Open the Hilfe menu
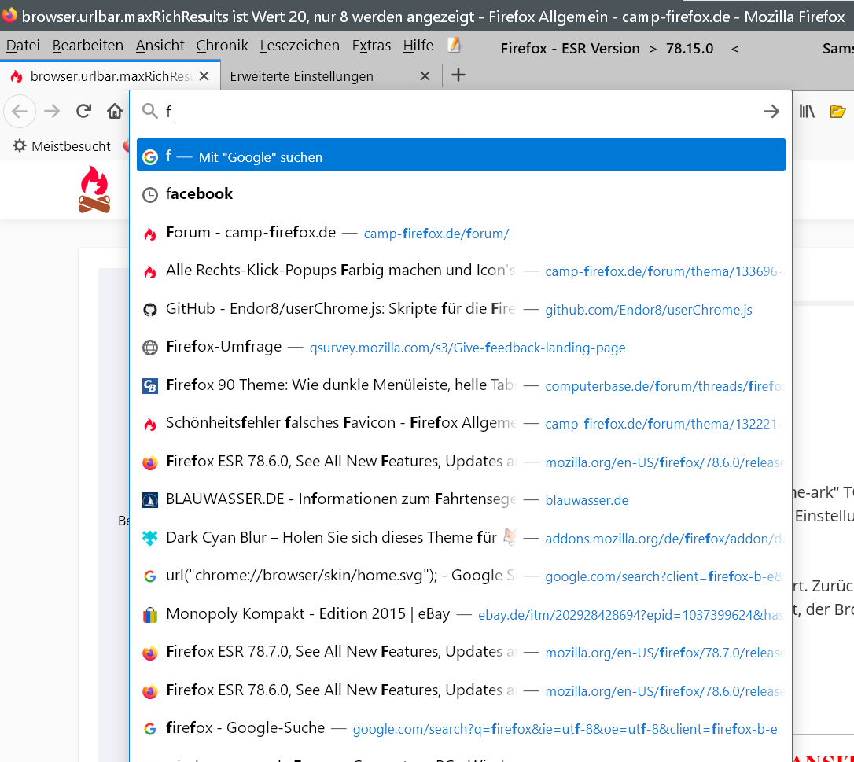Viewport: 854px width, 762px height. click(418, 46)
